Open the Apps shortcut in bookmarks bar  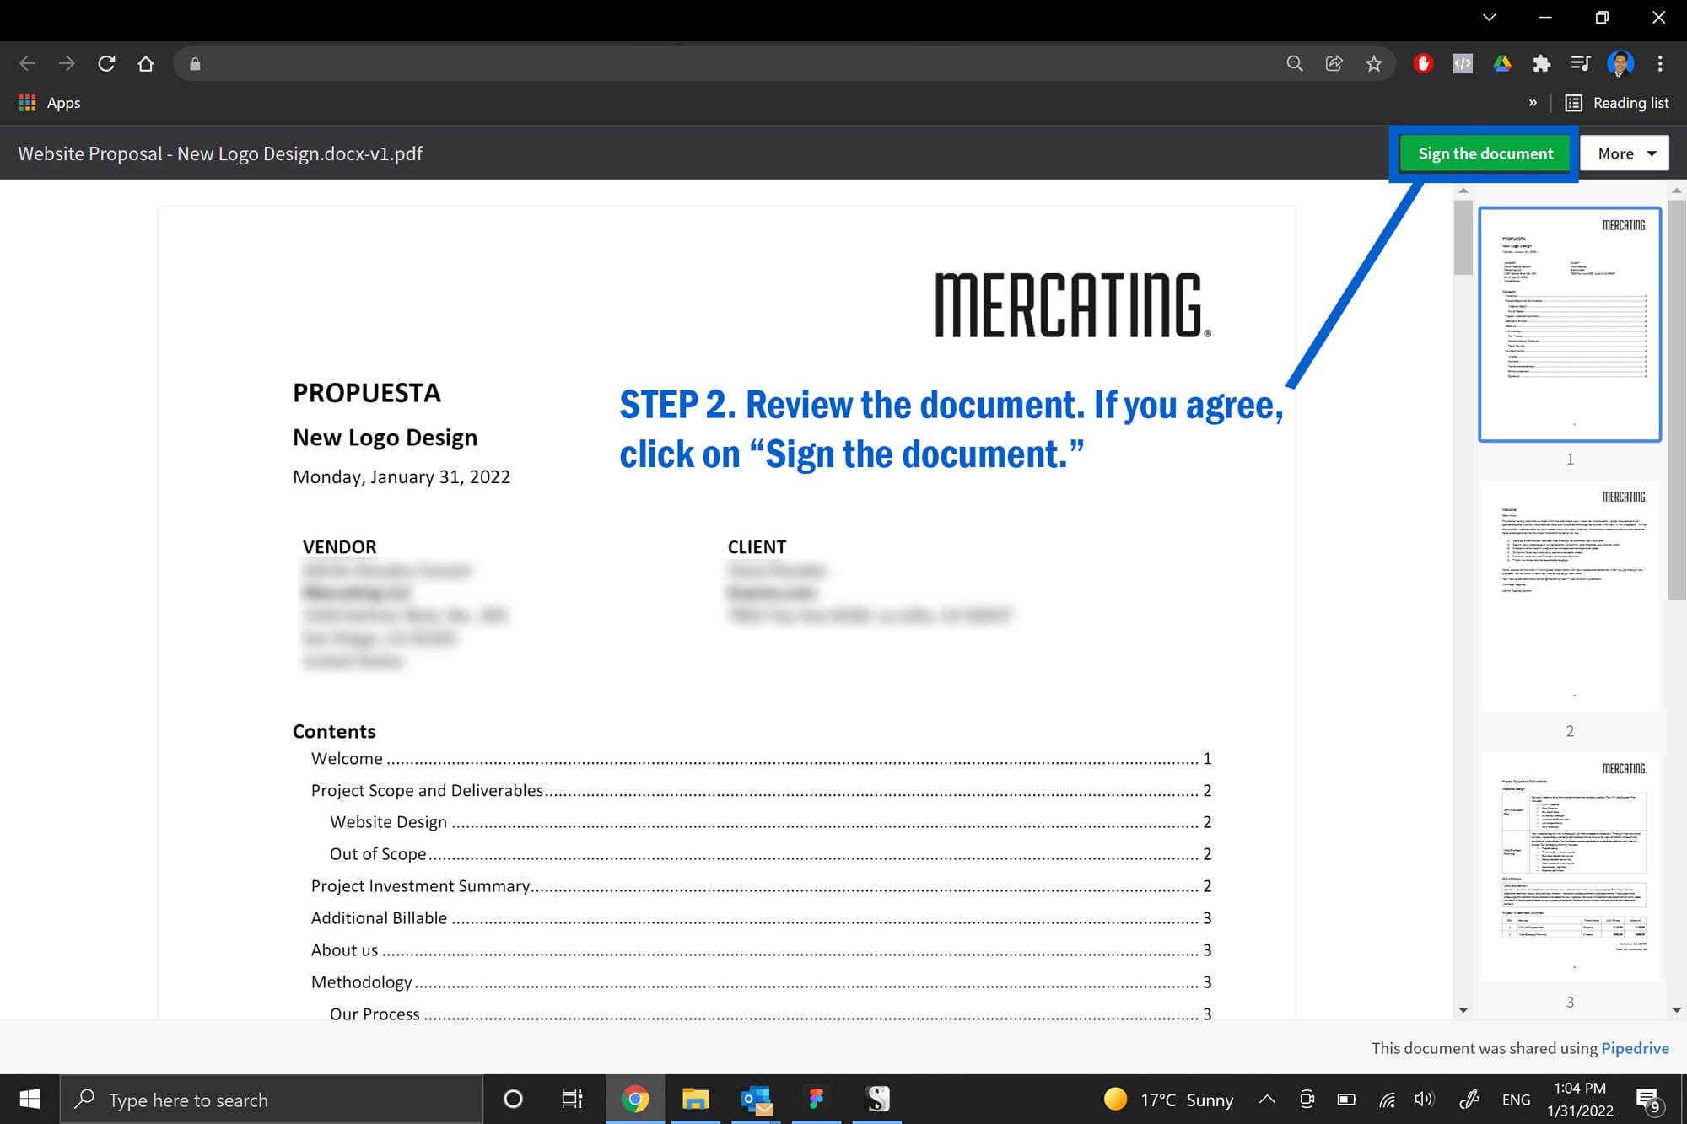pos(50,103)
